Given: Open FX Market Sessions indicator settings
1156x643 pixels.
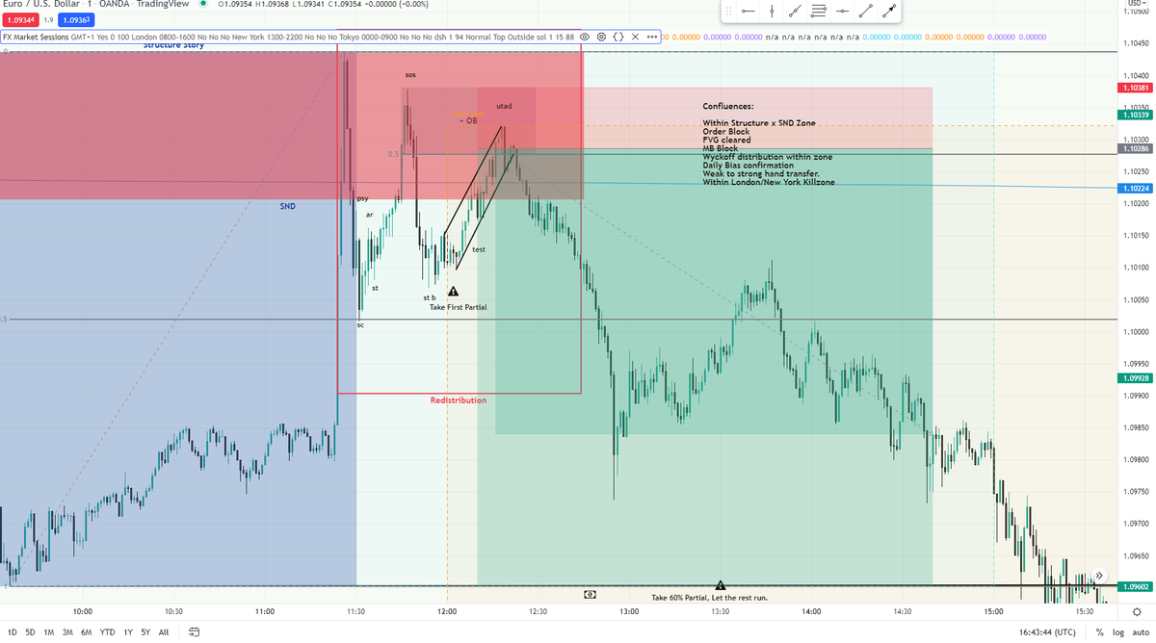Looking at the screenshot, I should click(601, 37).
